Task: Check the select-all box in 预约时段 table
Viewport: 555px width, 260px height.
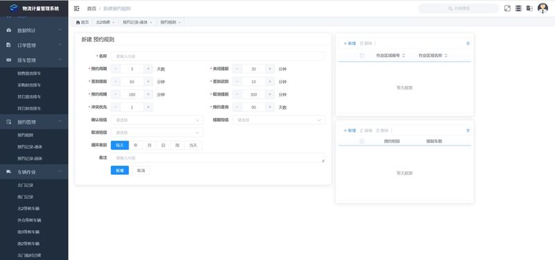Action: (x=361, y=141)
